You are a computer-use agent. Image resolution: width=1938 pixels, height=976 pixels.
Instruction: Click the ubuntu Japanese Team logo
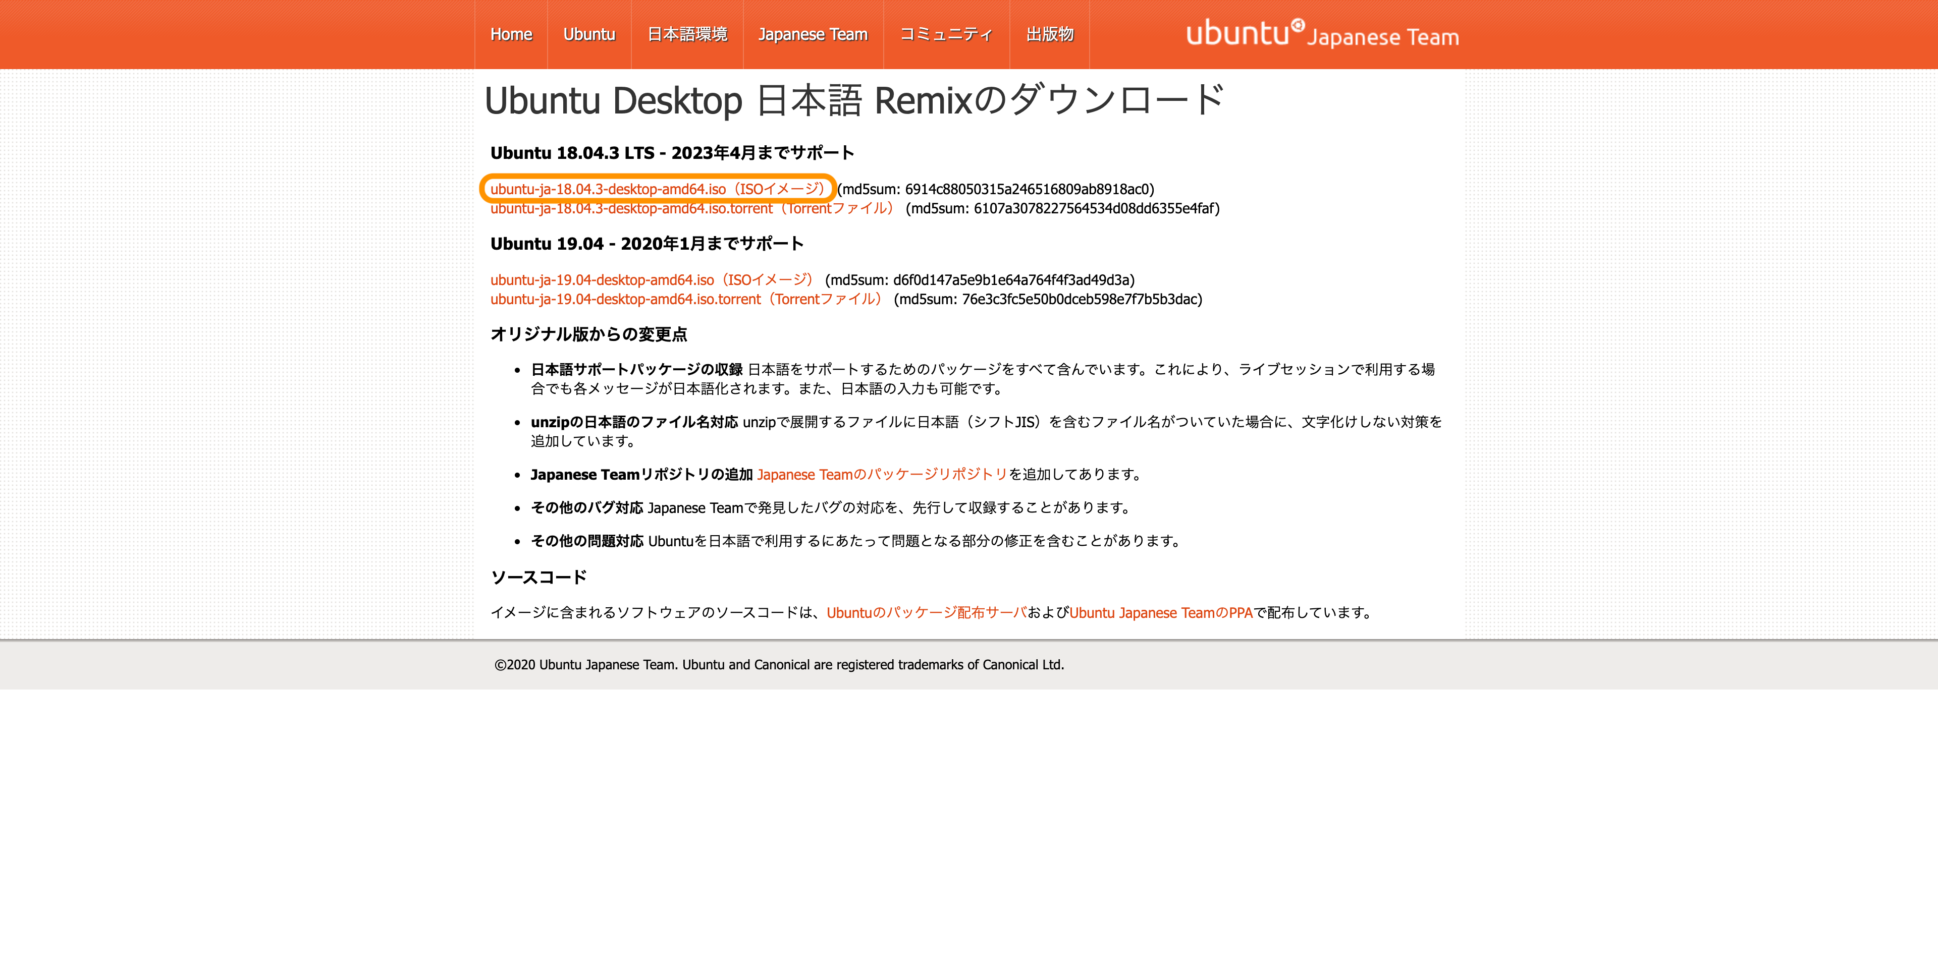click(1322, 35)
